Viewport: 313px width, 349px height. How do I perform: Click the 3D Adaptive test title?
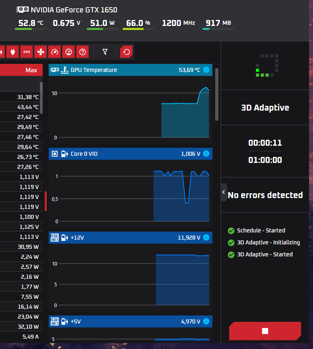pyautogui.click(x=265, y=108)
